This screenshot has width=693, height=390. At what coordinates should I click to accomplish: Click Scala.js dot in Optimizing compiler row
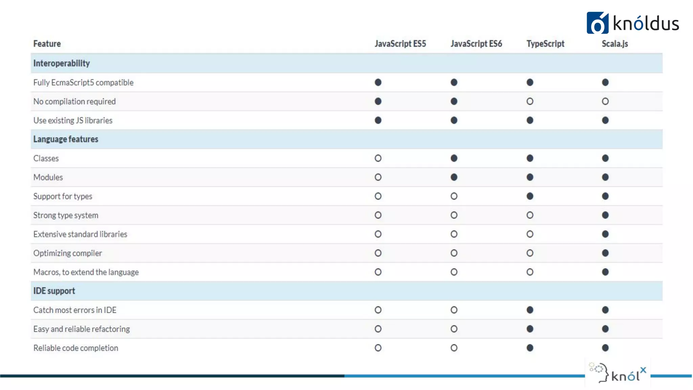[605, 253]
